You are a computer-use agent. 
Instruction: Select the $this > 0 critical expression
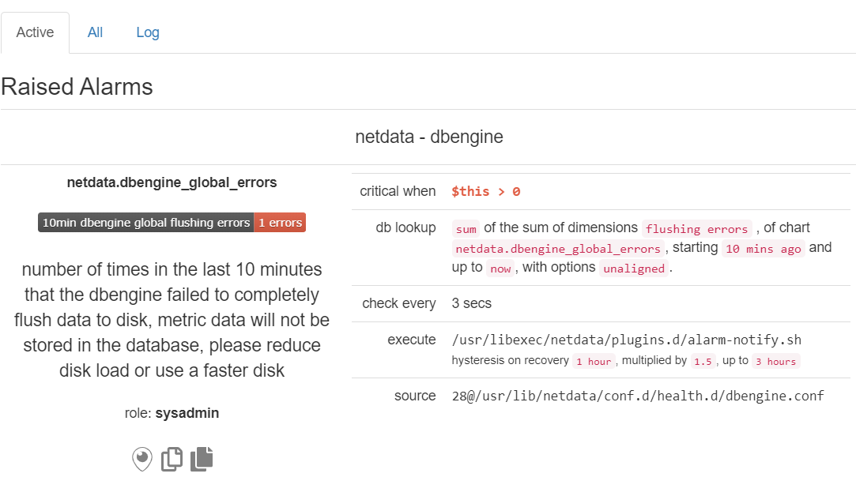(x=485, y=191)
